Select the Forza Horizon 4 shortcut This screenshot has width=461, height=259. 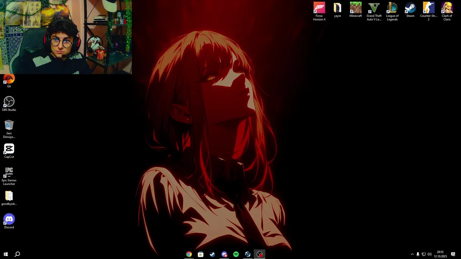coord(319,12)
